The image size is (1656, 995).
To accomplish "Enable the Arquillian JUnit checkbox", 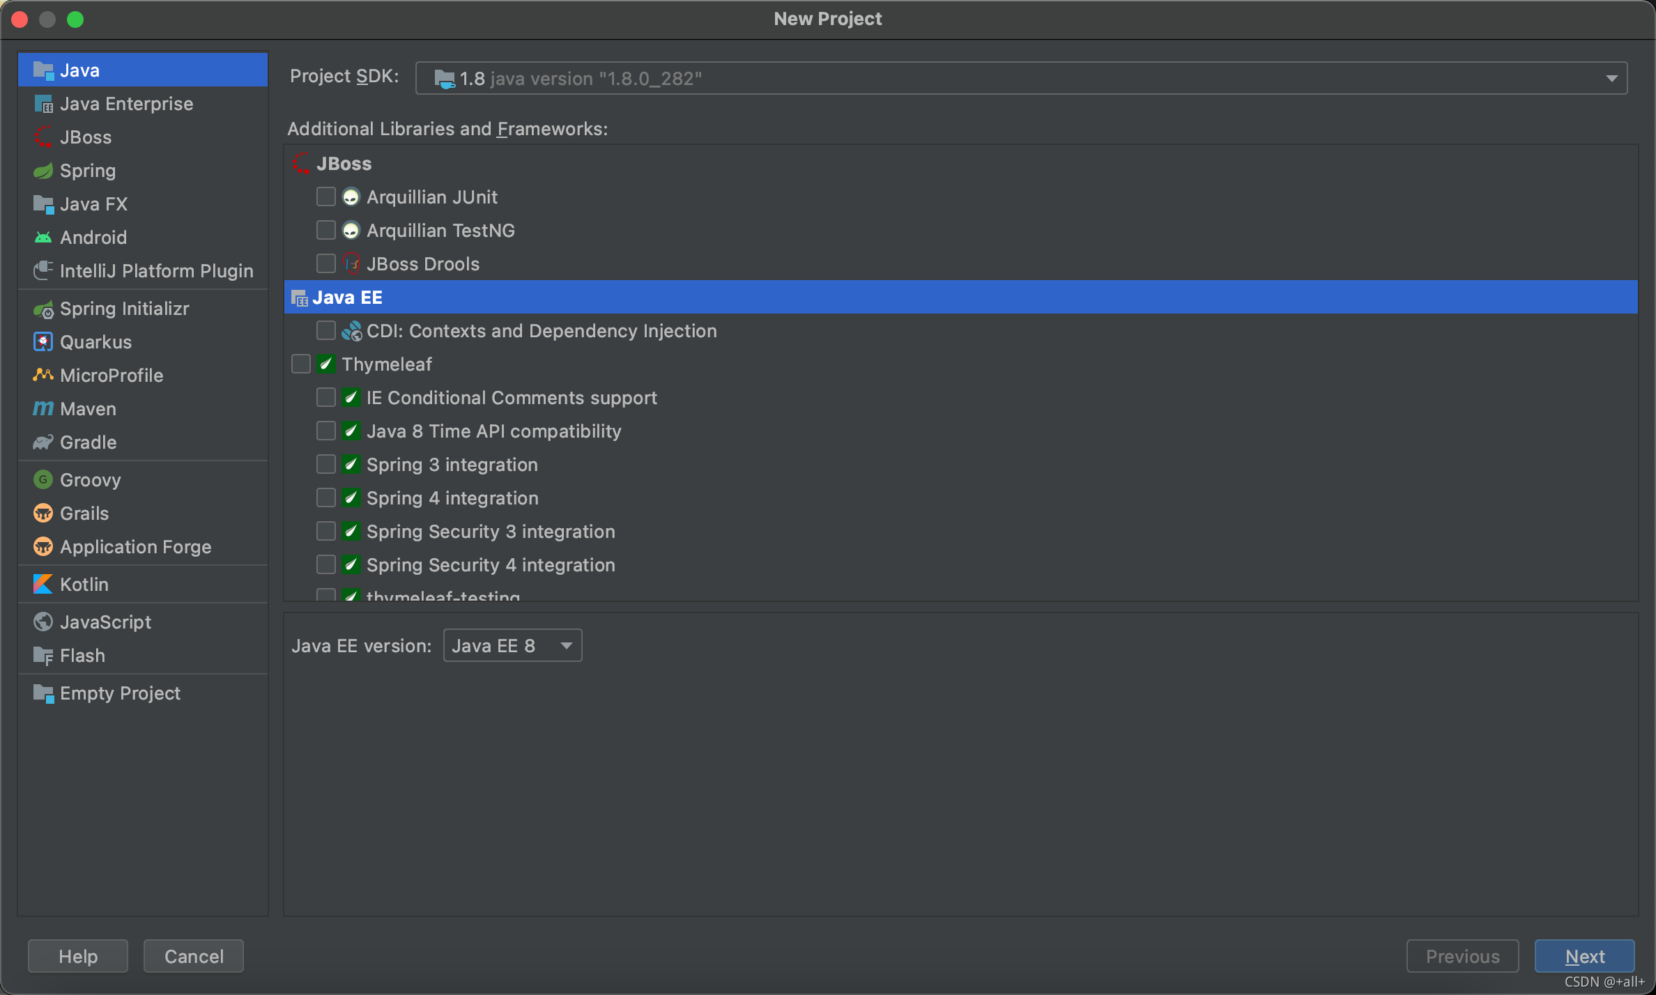I will tap(325, 197).
